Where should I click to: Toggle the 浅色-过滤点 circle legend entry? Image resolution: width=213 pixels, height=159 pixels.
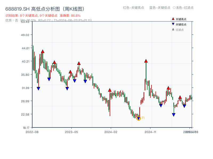click(184, 8)
